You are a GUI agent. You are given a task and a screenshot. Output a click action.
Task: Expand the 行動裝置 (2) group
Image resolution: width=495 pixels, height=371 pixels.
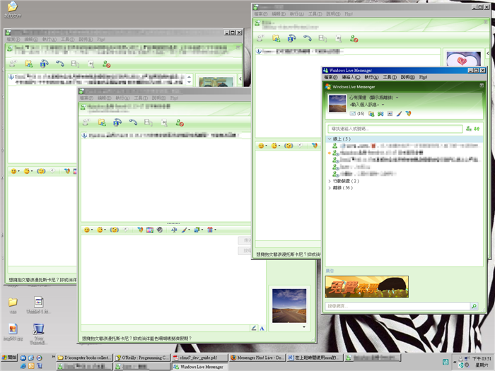pyautogui.click(x=330, y=181)
